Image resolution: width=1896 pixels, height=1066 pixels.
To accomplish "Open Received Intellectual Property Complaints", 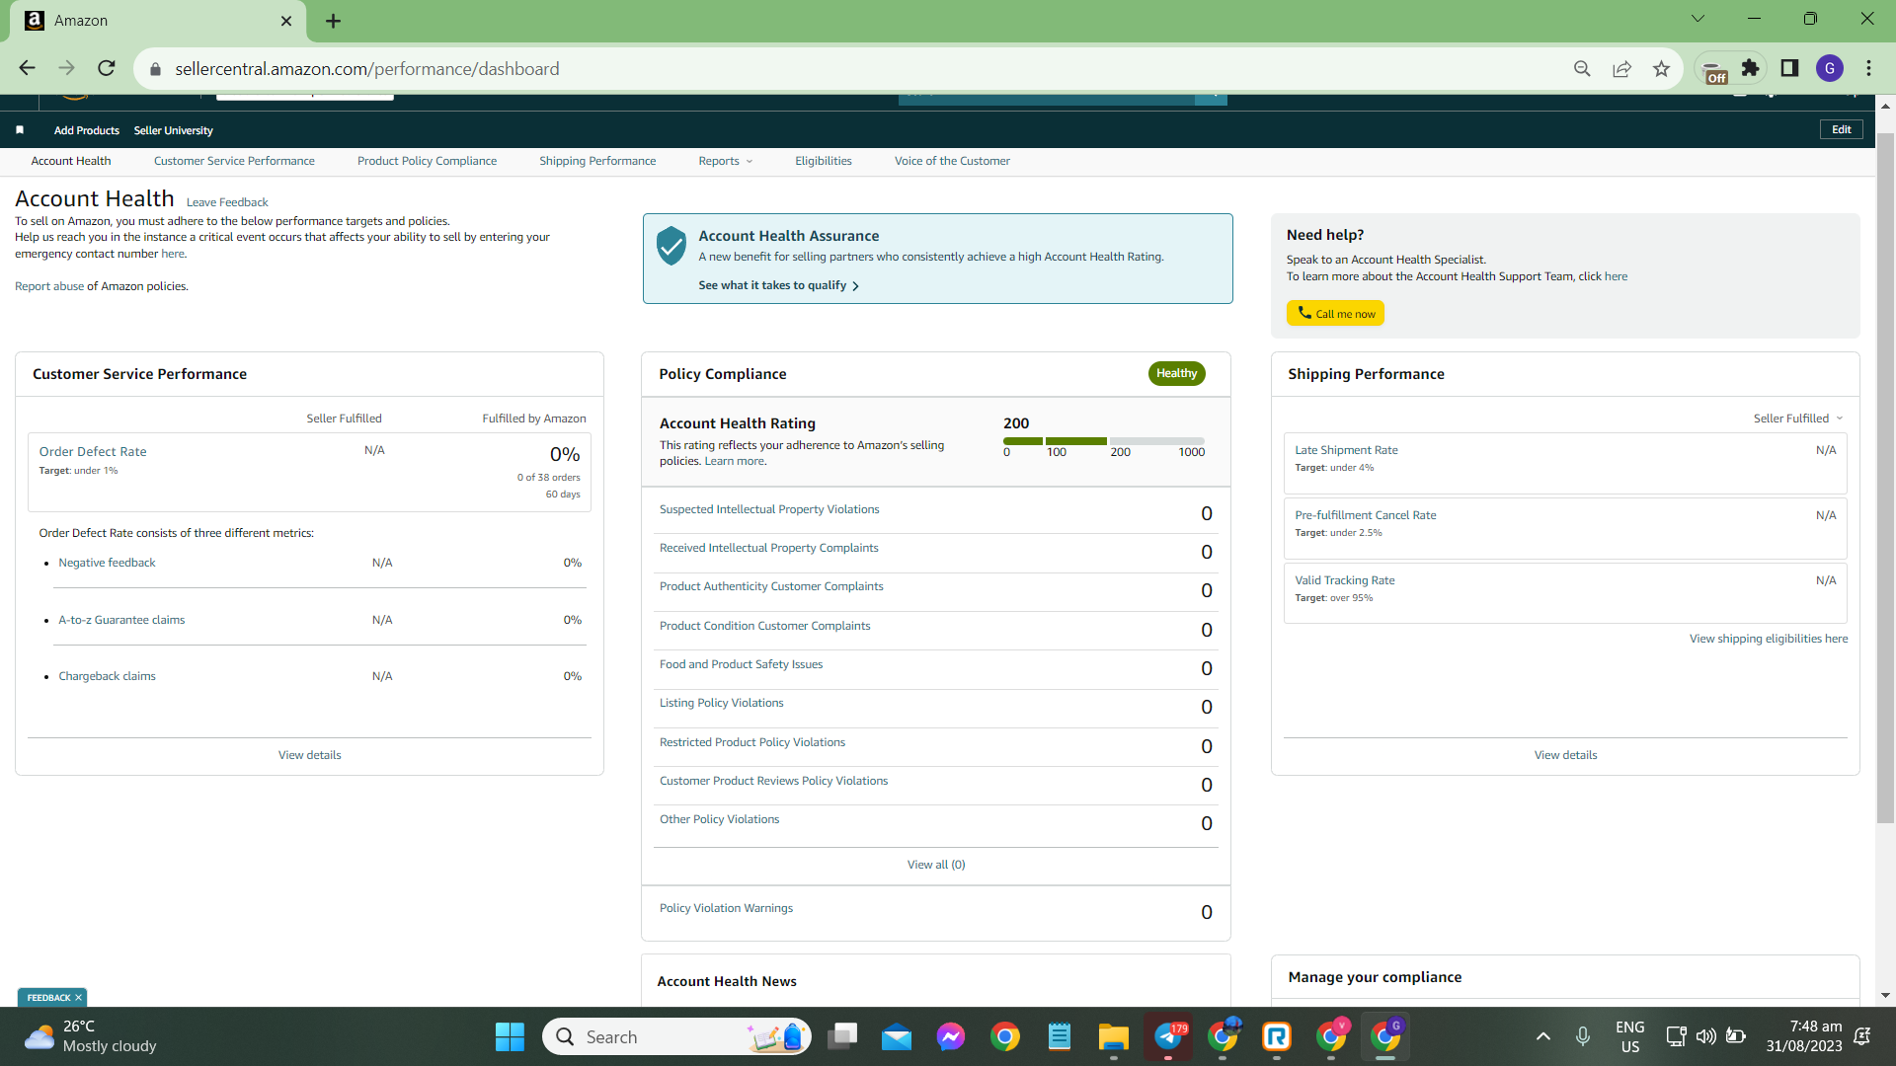I will 768,548.
